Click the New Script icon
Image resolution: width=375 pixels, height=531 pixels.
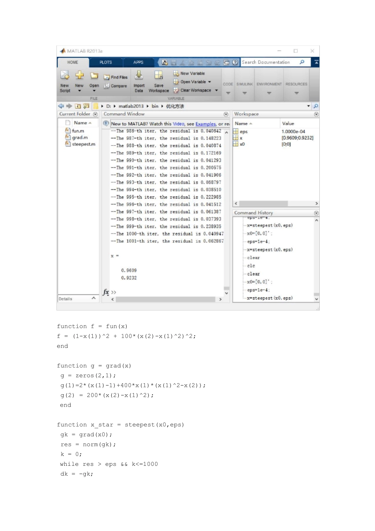pyautogui.click(x=65, y=75)
